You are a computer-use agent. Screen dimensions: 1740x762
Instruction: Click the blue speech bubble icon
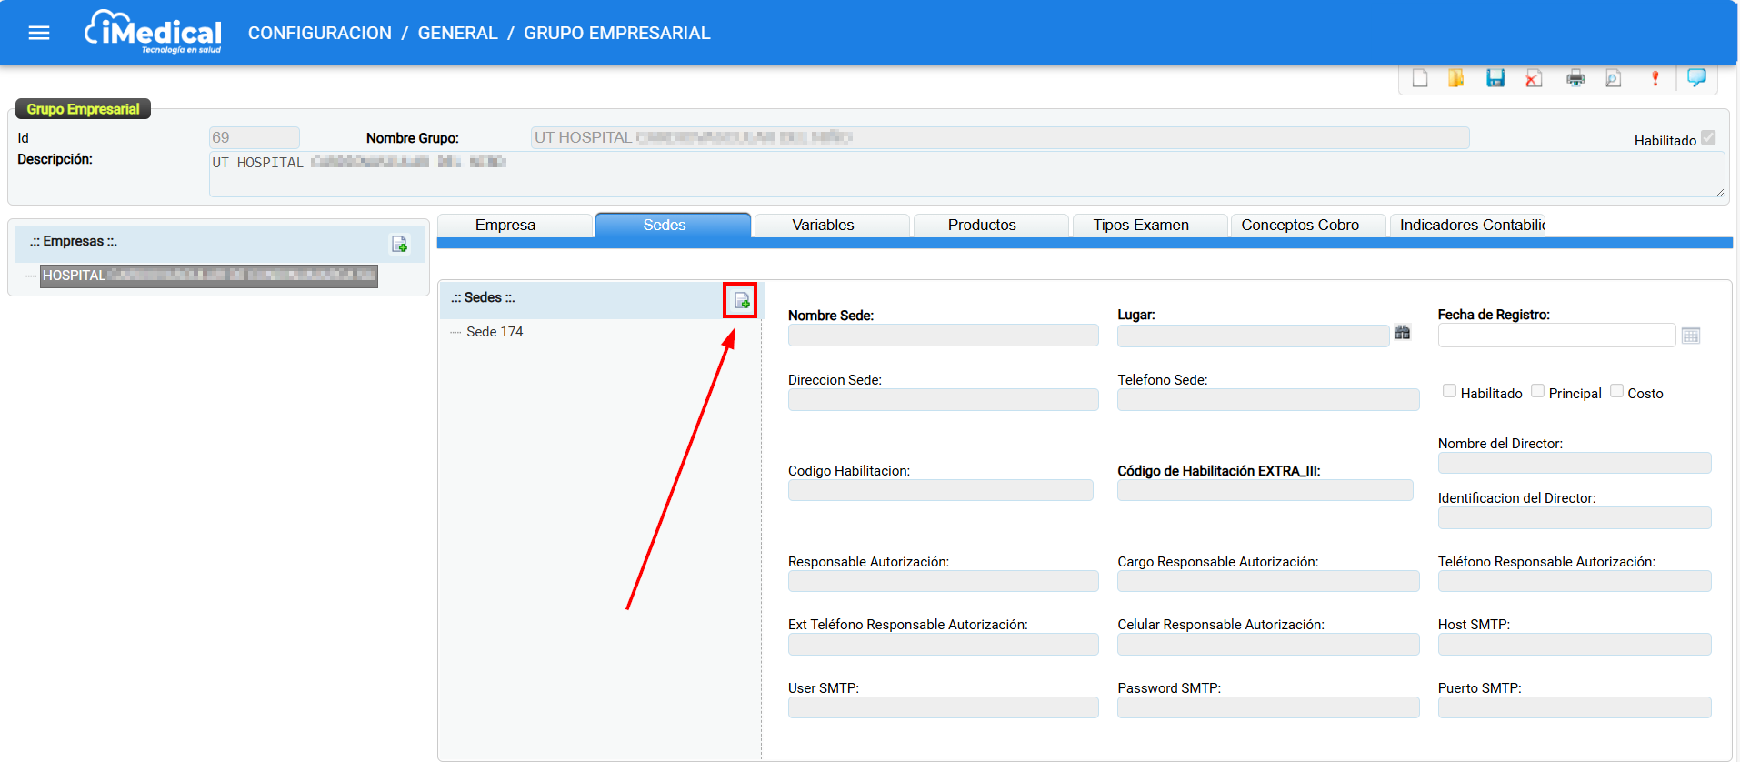[1696, 78]
